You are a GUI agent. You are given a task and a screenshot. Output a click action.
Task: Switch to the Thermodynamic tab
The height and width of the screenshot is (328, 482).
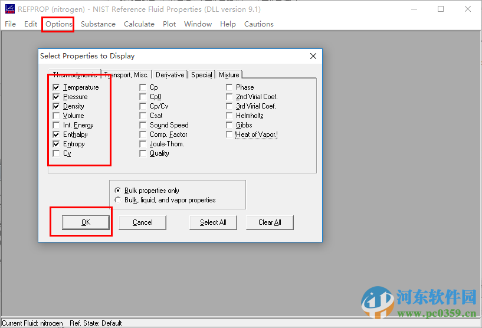[75, 74]
